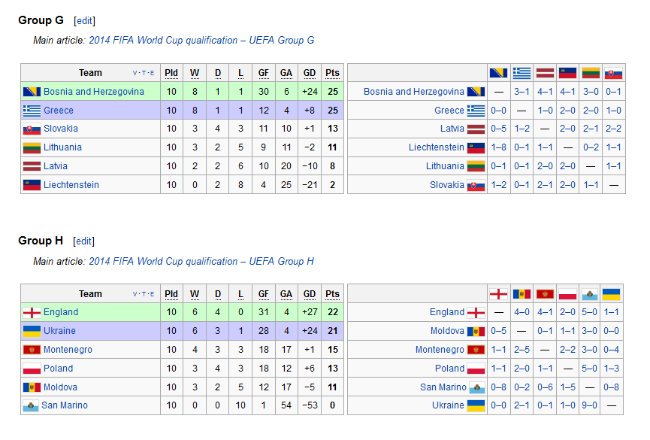Click the Bosnia flag icon in Group G standings

[x=32, y=92]
